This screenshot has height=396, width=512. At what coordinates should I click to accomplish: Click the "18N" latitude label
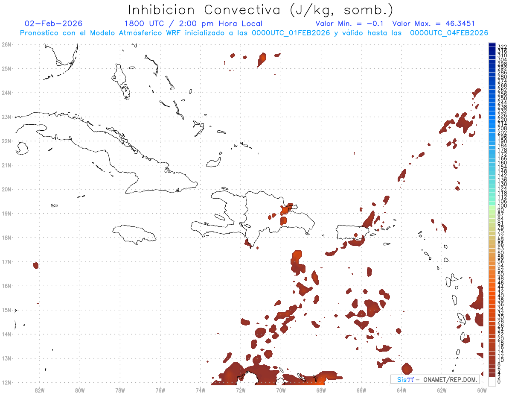tap(6, 237)
